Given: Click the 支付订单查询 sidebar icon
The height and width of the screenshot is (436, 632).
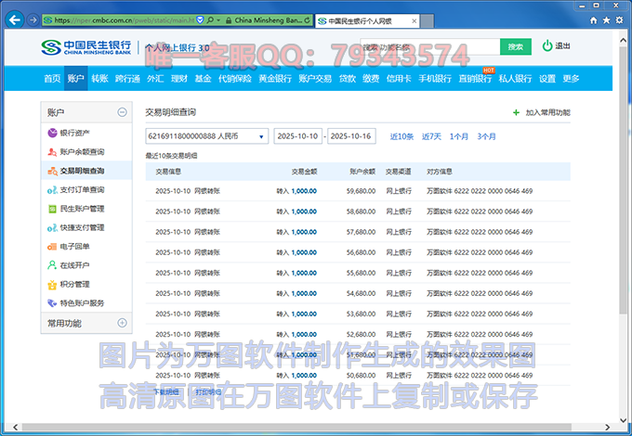Looking at the screenshot, I should [51, 189].
